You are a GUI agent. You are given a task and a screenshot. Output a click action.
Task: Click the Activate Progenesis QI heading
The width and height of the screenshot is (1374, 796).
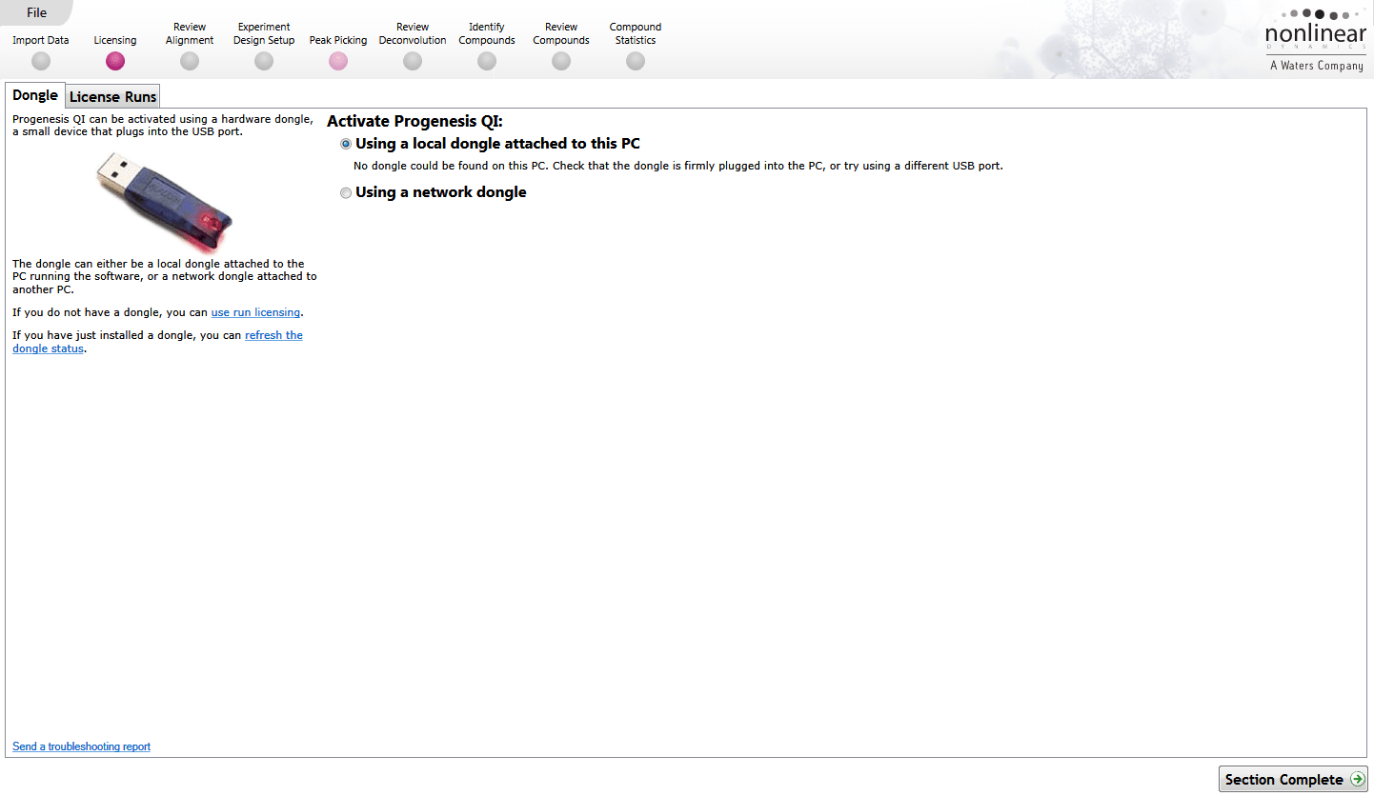click(x=414, y=121)
